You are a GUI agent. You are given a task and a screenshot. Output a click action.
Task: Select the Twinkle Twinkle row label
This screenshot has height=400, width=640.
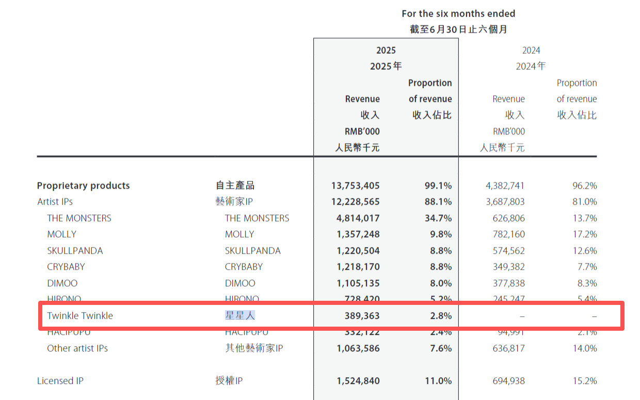(80, 316)
